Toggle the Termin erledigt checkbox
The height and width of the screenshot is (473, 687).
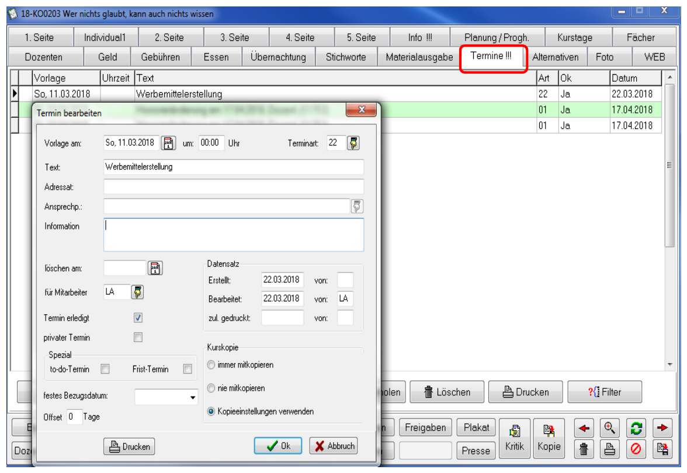(138, 318)
